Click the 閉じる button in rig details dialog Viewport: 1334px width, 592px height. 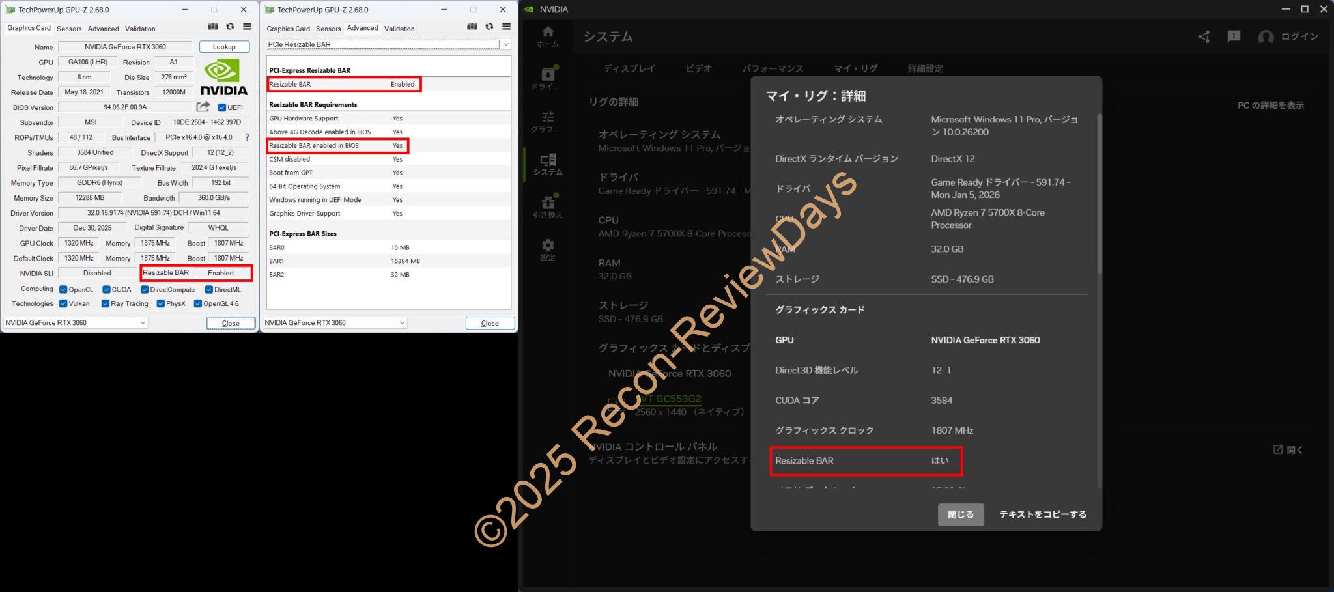(960, 514)
